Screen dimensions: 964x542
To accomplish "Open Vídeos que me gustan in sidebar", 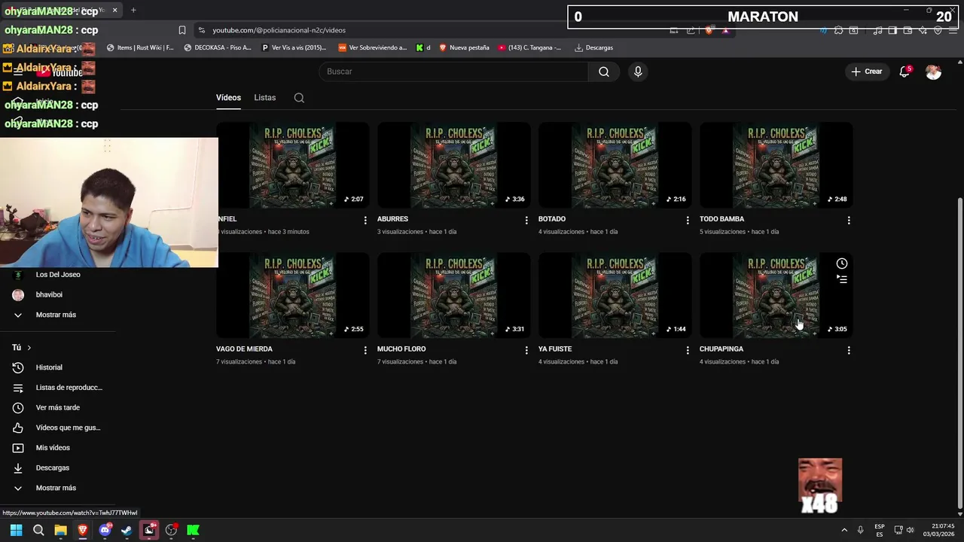I will click(x=68, y=428).
